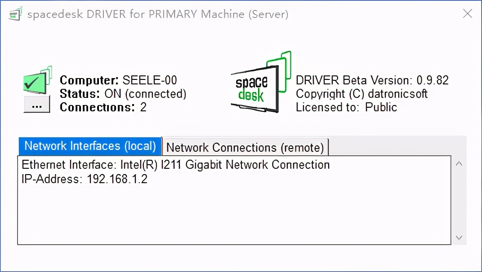The image size is (482, 272).
Task: Click the Copyright (C) datronicsoft text
Action: 361,94
